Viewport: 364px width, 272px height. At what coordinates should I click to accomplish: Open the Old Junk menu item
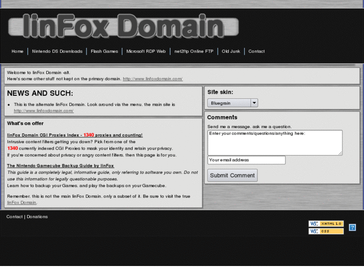pyautogui.click(x=231, y=51)
